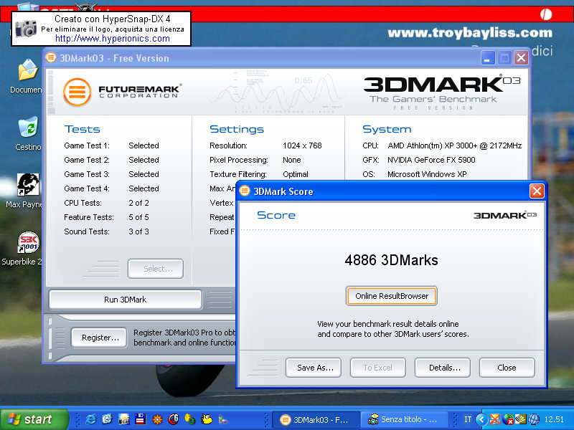Image resolution: width=574 pixels, height=430 pixels.
Task: Click the AMD Athlon XP 3000+ CPU text
Action: [454, 145]
